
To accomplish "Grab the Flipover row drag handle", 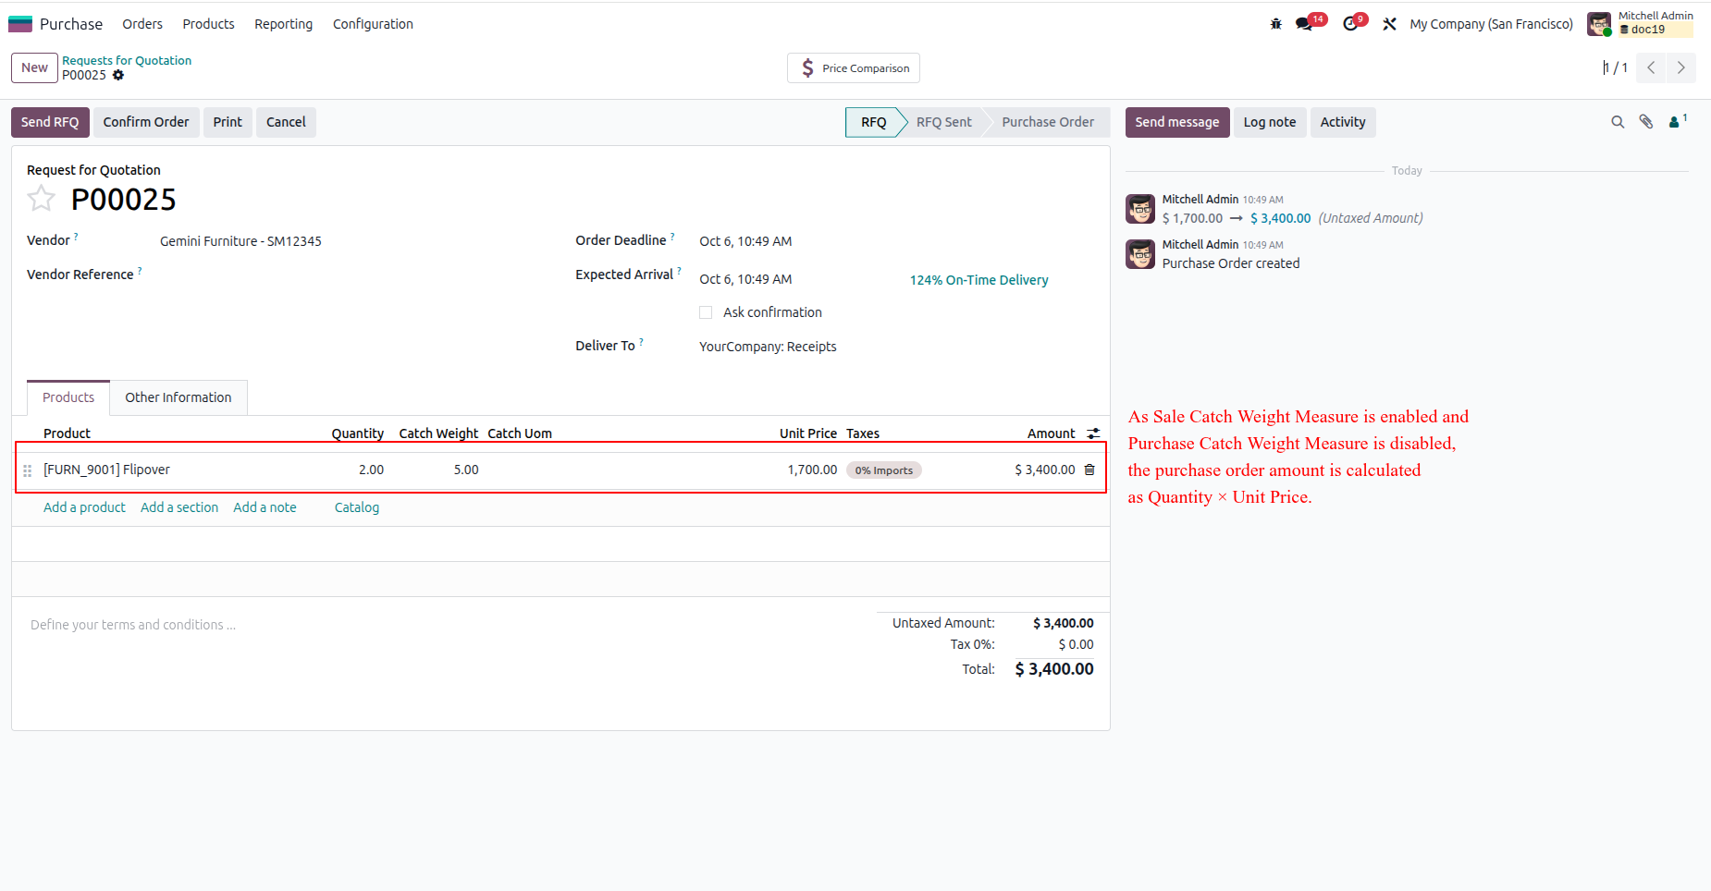I will coord(28,470).
